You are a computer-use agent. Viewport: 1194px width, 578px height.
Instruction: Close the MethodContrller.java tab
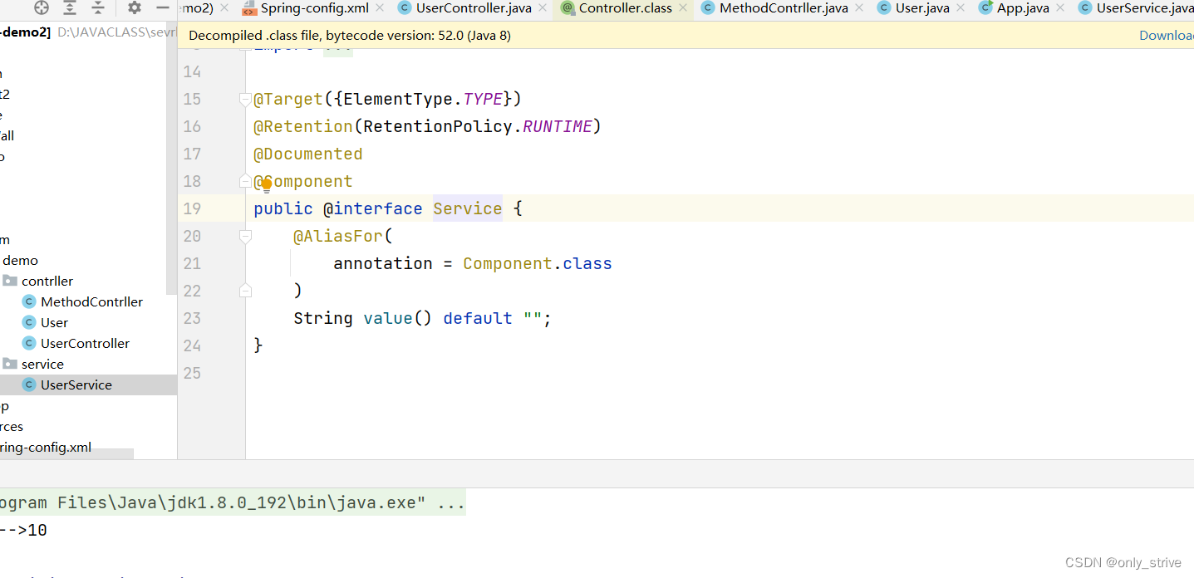[859, 8]
